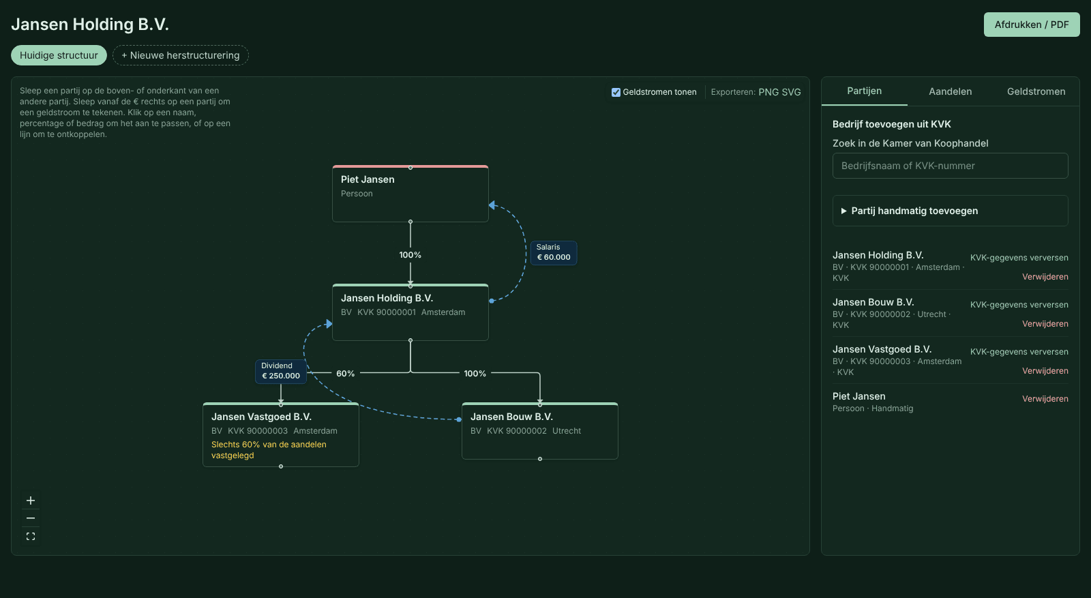Image resolution: width=1091 pixels, height=598 pixels.
Task: Click the top connector dot of Piet Jansen
Action: [x=410, y=167]
